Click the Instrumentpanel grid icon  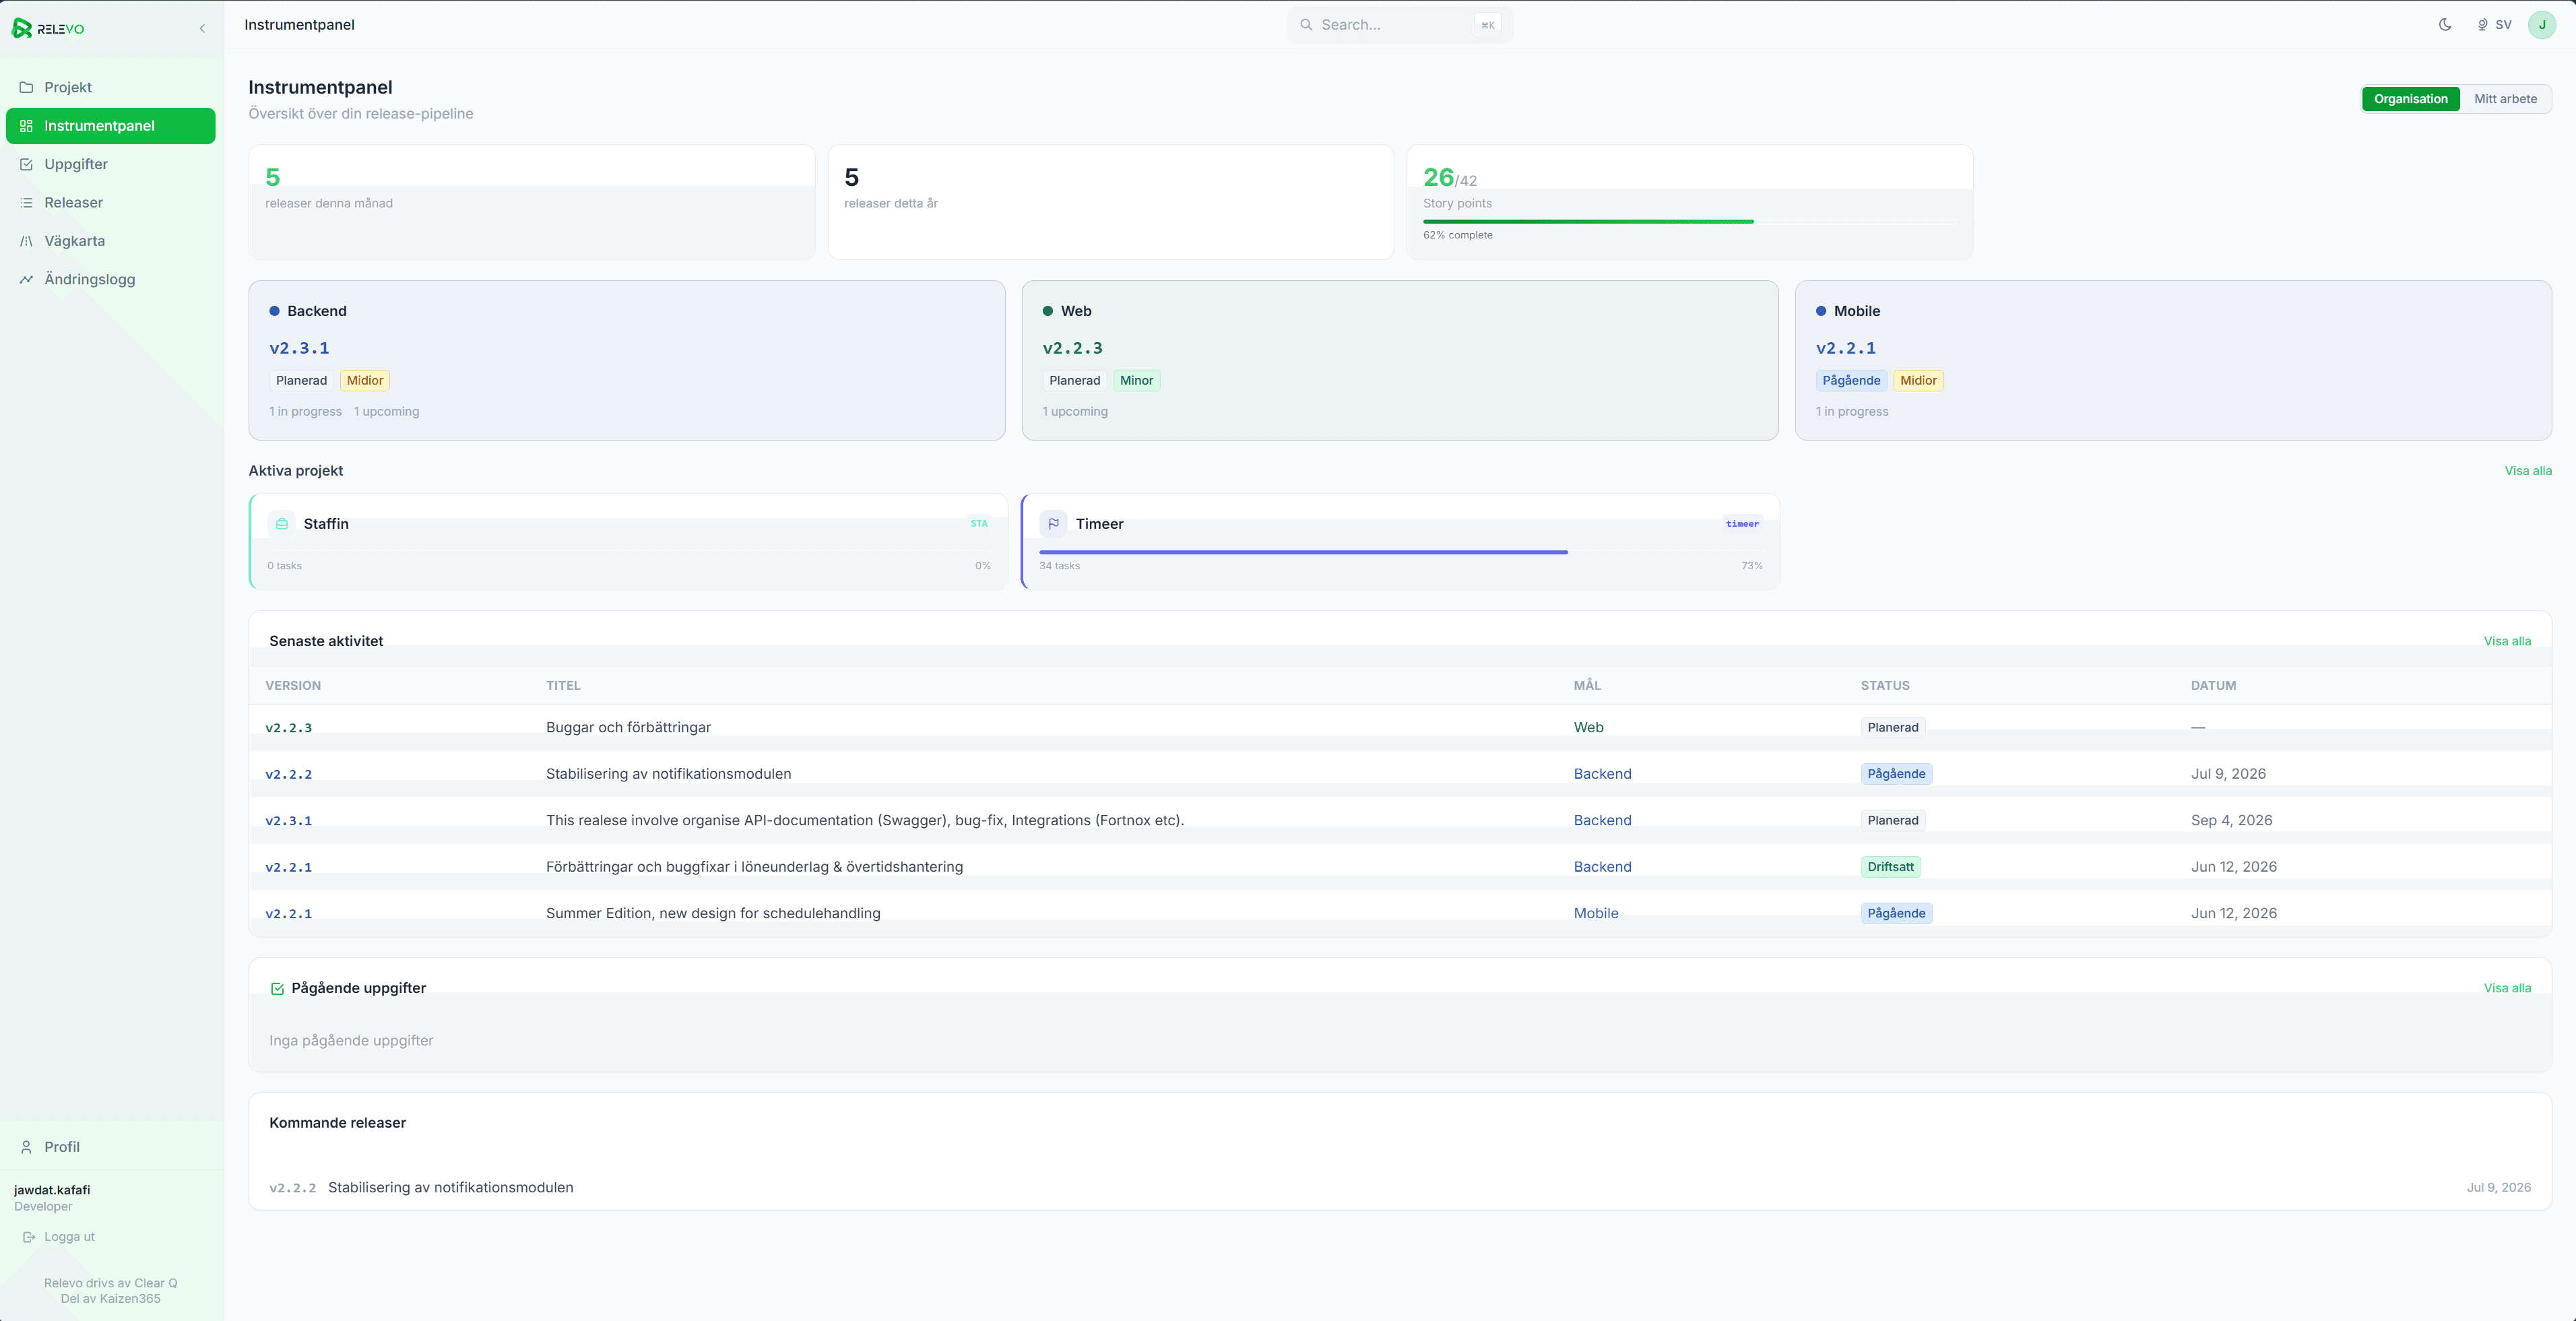26,126
